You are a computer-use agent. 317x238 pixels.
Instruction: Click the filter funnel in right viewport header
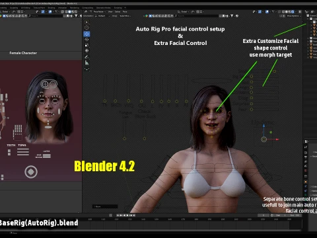point(232,16)
